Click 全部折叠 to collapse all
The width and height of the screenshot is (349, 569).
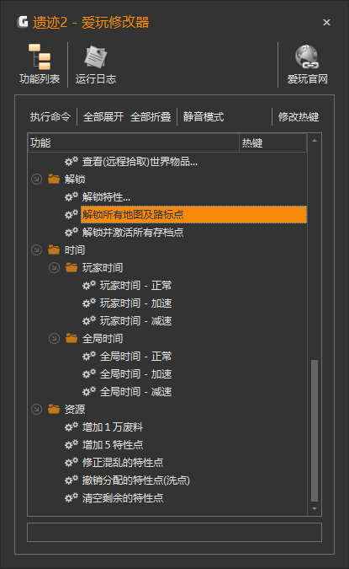151,117
